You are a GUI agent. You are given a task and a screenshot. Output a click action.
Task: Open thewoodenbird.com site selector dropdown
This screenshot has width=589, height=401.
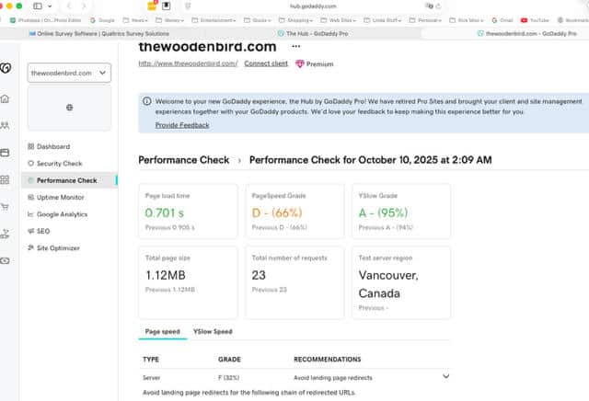pos(69,73)
